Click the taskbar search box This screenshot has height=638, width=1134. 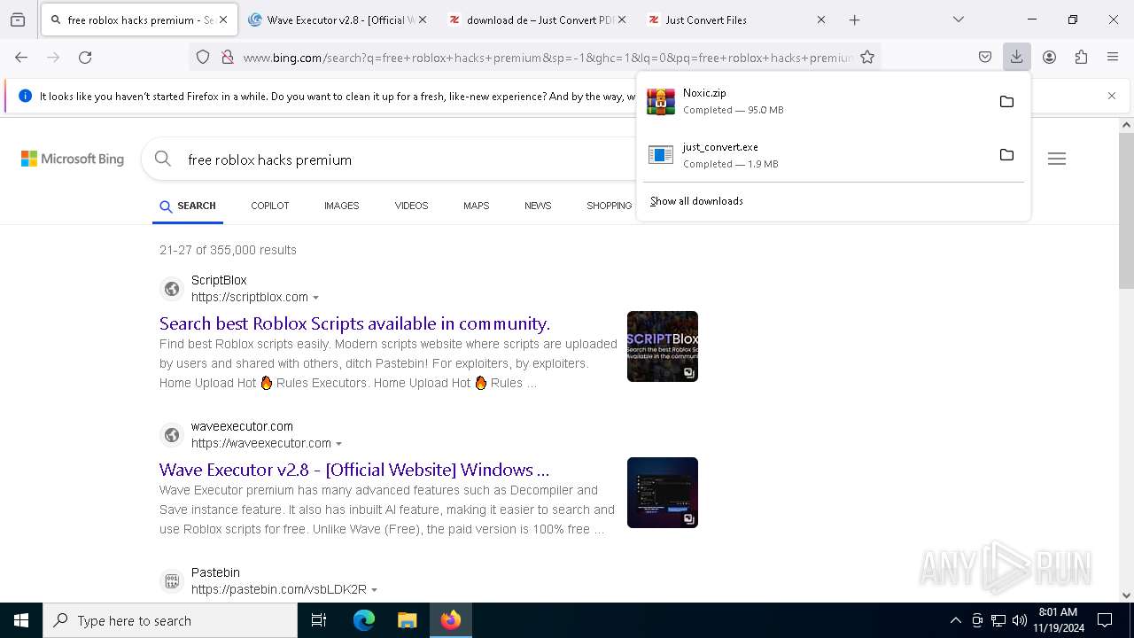coord(170,620)
